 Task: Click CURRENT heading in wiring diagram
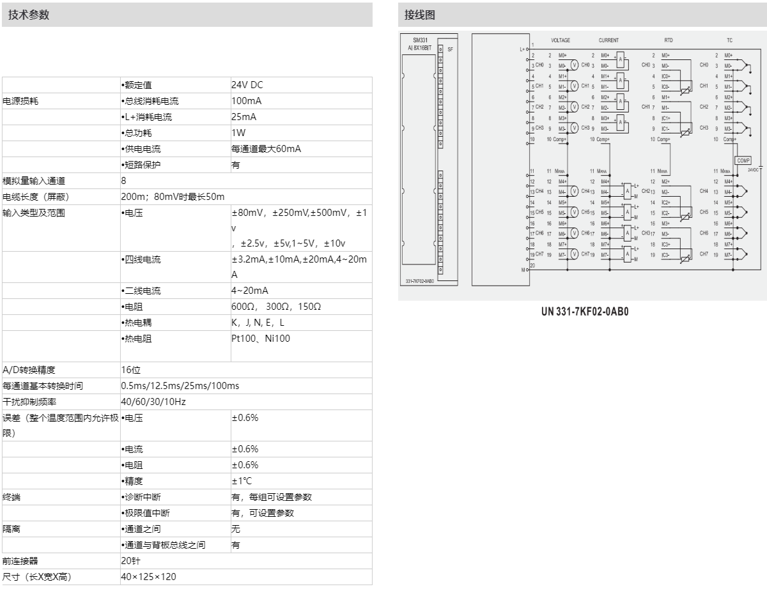tap(608, 40)
